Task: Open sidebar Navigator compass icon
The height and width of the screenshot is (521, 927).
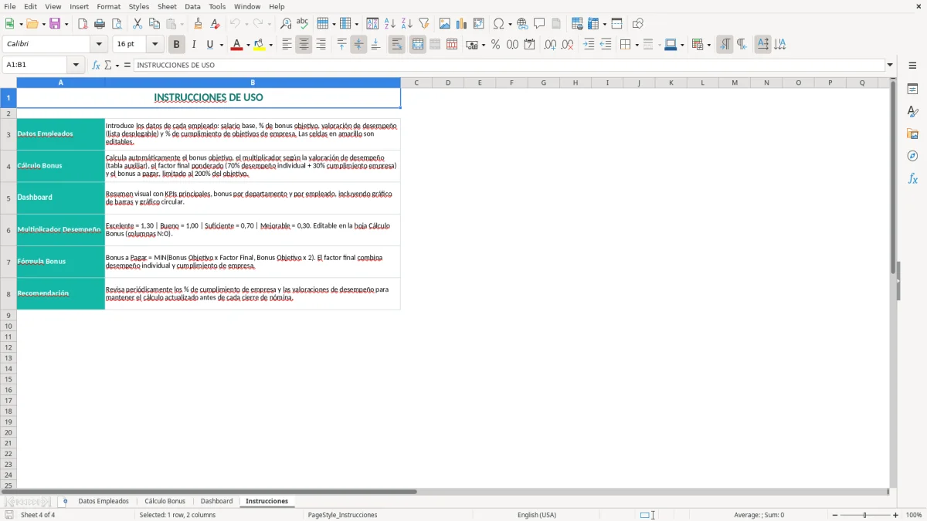Action: click(912, 156)
